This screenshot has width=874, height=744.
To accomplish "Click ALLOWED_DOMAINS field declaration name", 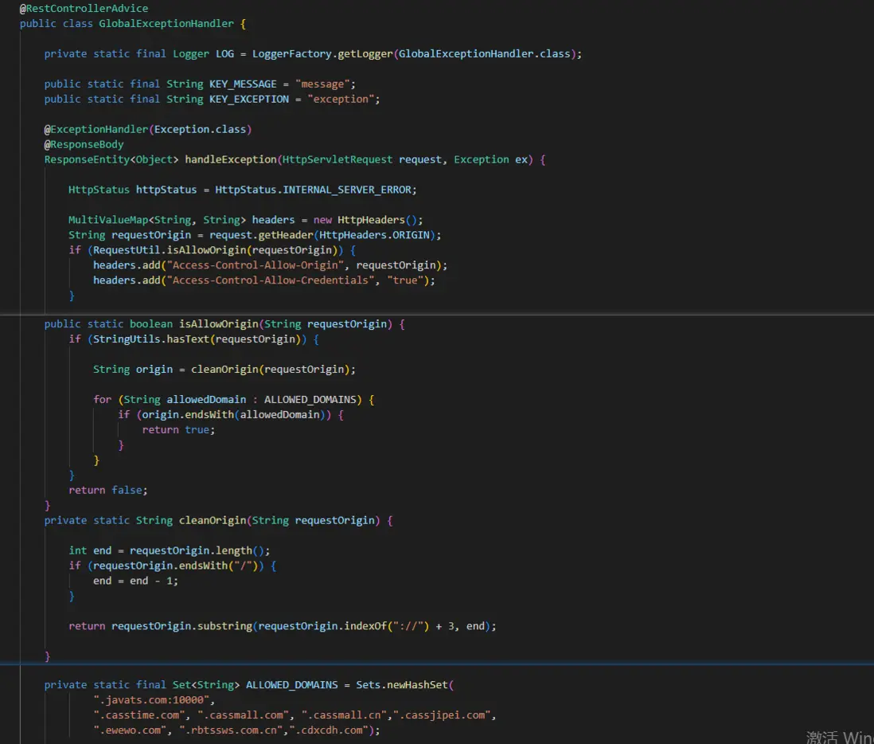I will [x=291, y=683].
